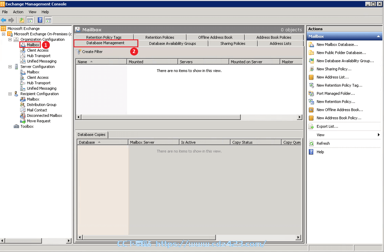This screenshot has width=384, height=252.
Task: Click the New Retention Policy Tag icon
Action: (x=311, y=85)
